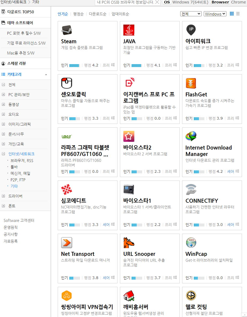
Task: Collapse the 인터넷/네트워크 category
Action: (x=3, y=154)
